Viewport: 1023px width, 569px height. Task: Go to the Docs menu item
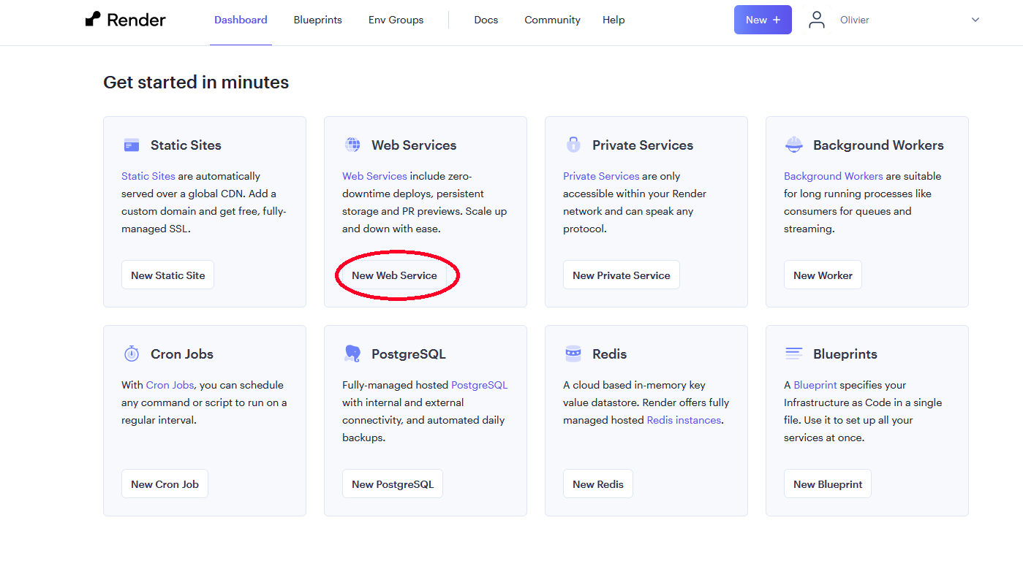click(486, 20)
